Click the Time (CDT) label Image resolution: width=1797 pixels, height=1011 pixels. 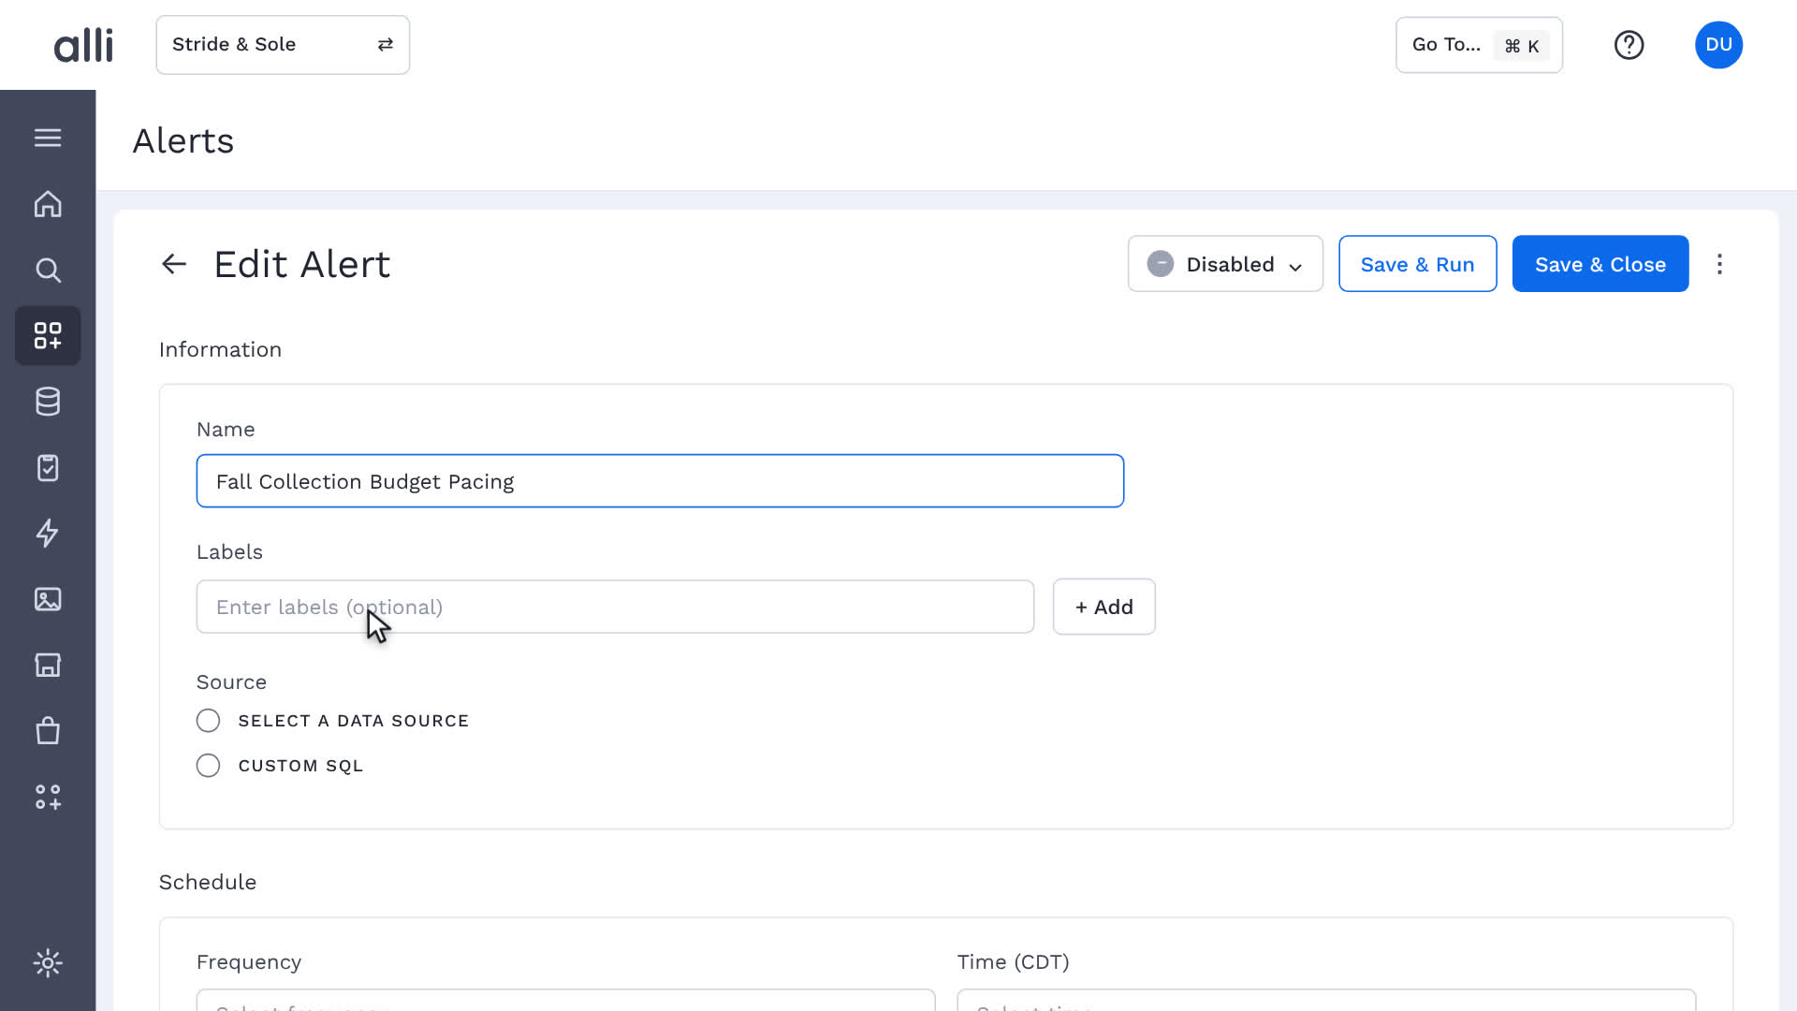tap(1013, 961)
